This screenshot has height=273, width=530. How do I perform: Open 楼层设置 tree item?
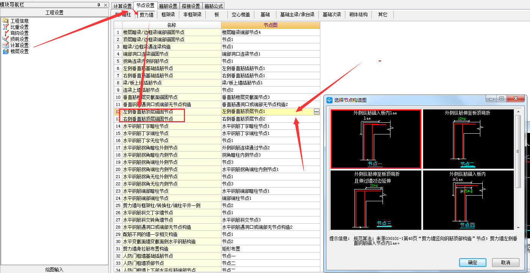click(19, 51)
